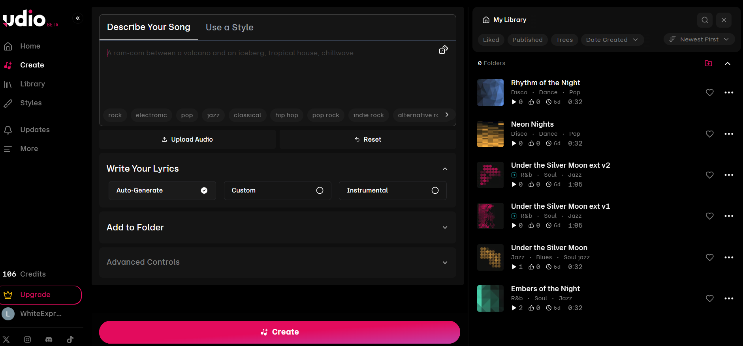Screen dimensions: 743x346
Task: Like Rhythm of the Night heart
Action: coord(710,92)
